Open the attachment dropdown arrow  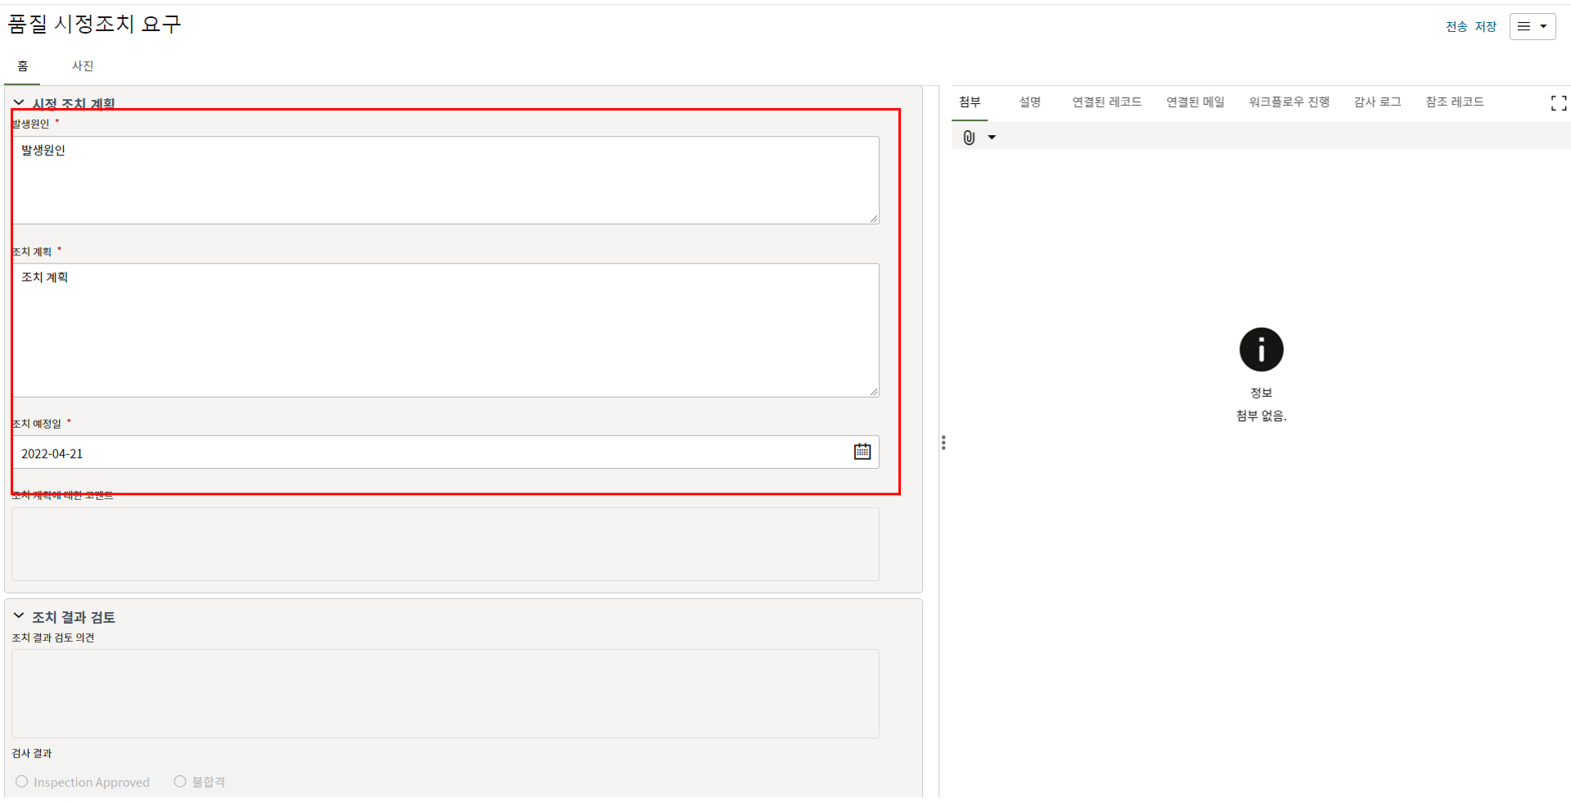coord(992,137)
